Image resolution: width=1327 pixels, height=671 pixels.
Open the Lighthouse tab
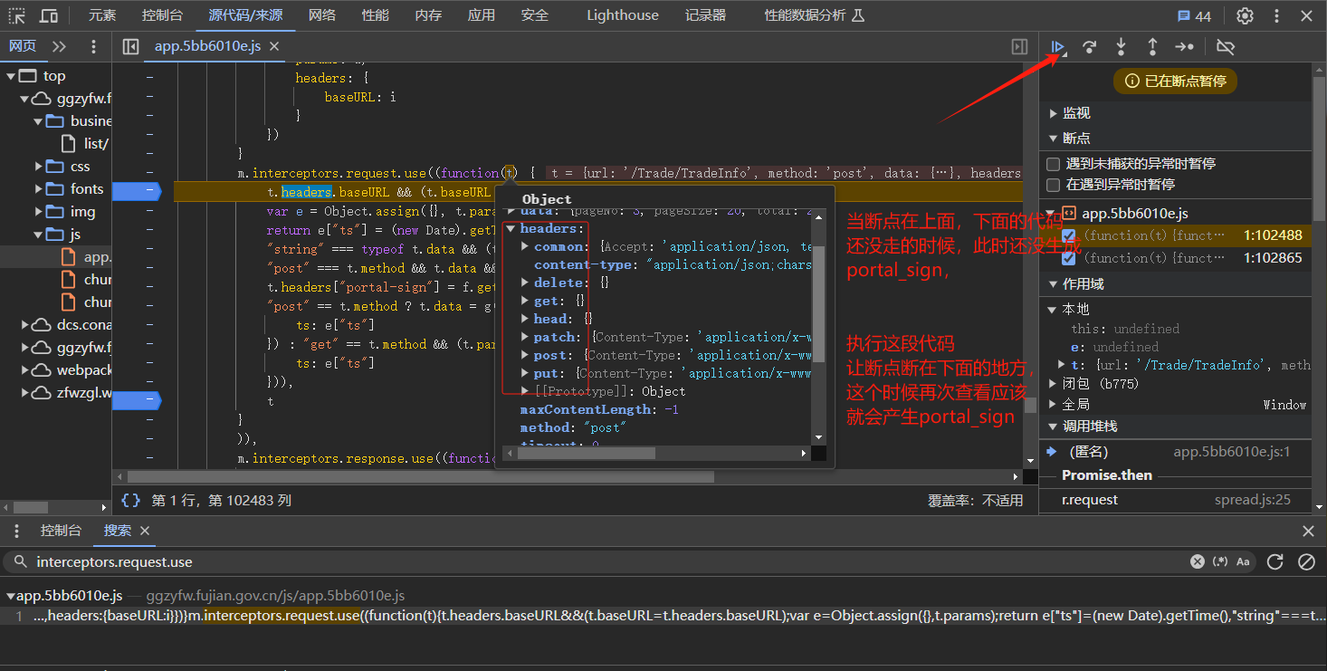tap(623, 15)
